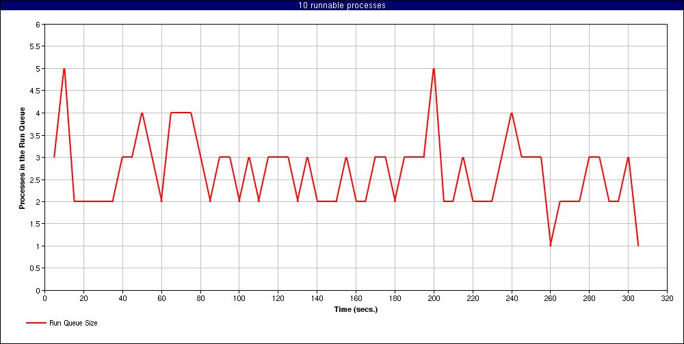Click the y-axis tick label 6

tap(38, 25)
